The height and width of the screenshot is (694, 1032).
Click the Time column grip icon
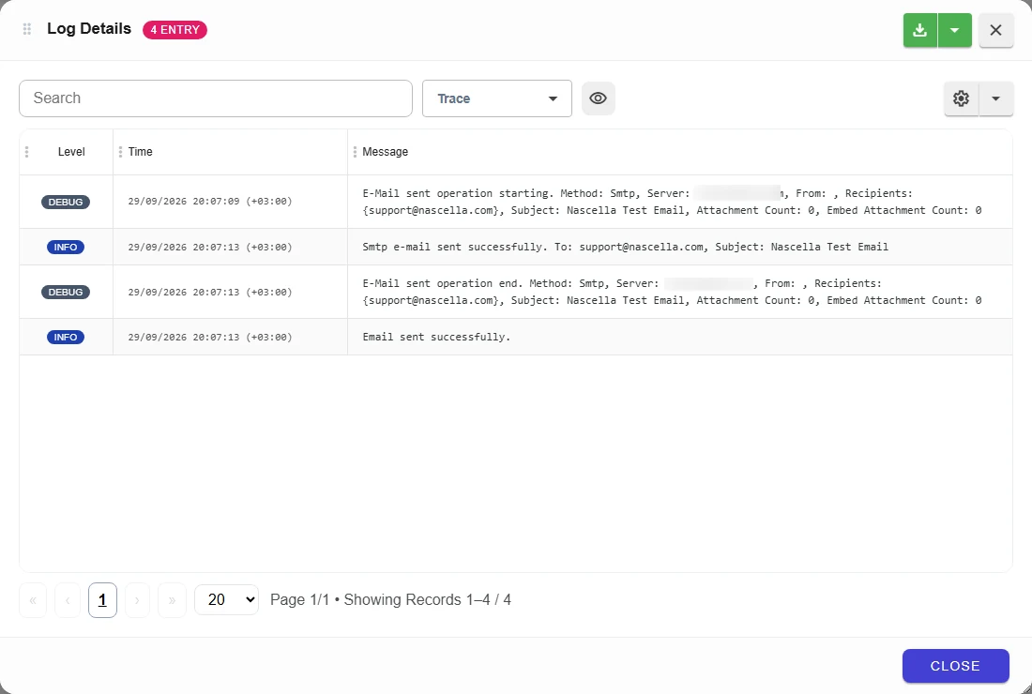(x=120, y=152)
